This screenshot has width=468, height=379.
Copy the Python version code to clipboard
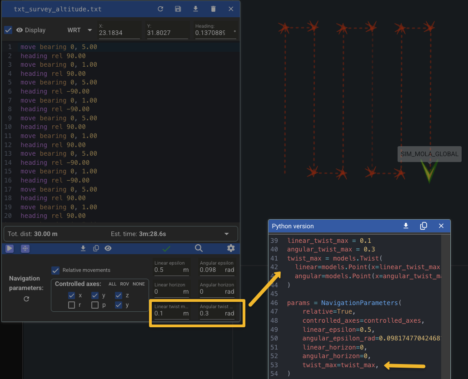(423, 226)
